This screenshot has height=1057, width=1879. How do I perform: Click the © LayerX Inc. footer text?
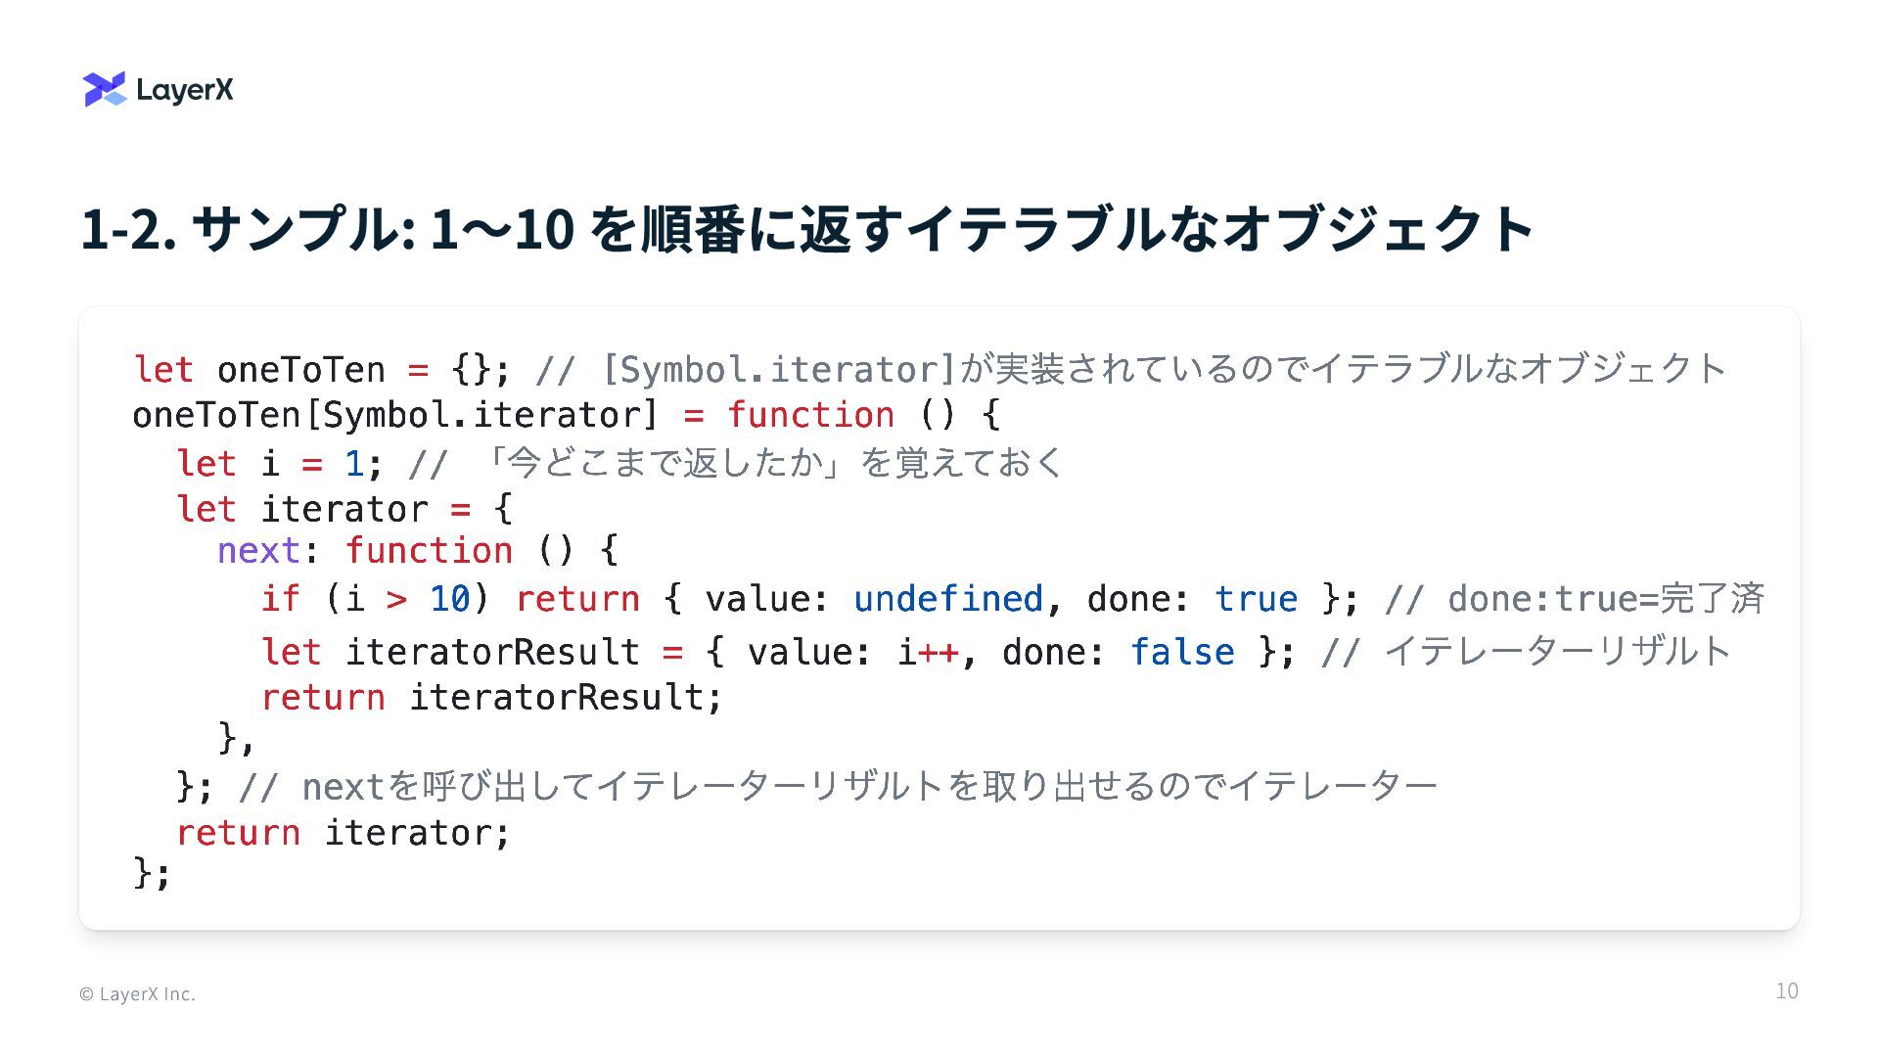(x=137, y=994)
